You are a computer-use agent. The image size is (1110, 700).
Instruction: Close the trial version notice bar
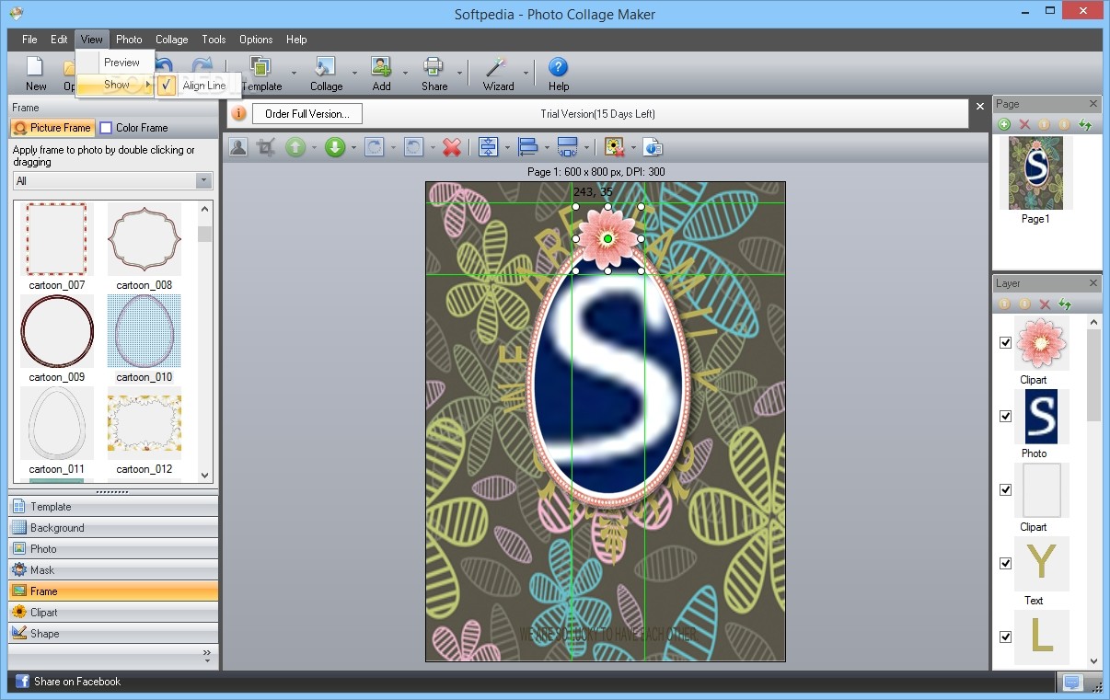click(979, 107)
